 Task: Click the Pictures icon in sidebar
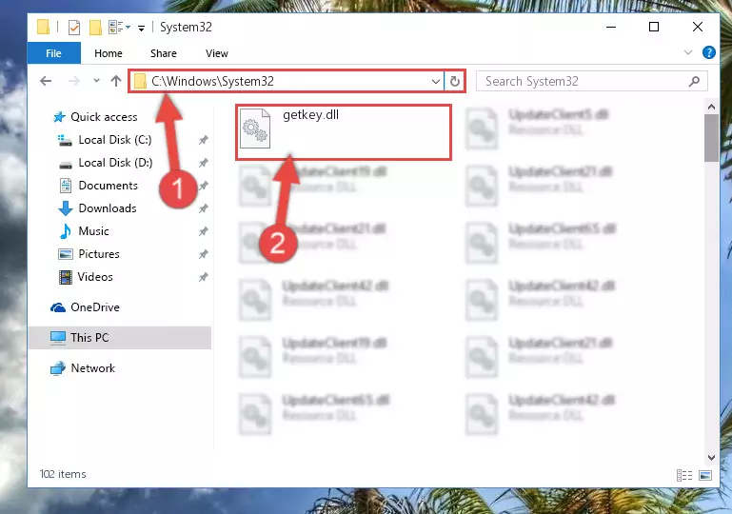point(66,254)
